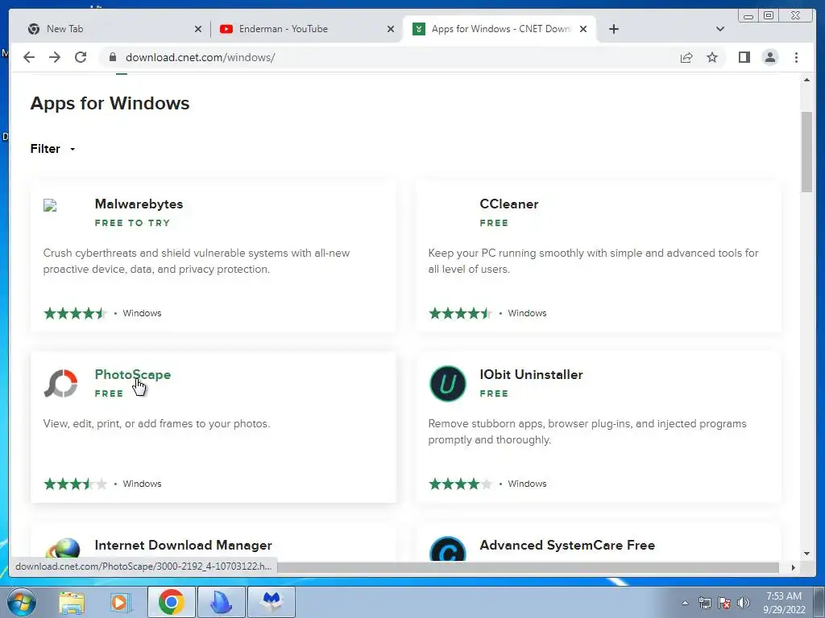Bookmark this page with the star

point(712,57)
